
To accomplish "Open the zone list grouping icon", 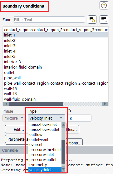I will (x=104, y=20).
